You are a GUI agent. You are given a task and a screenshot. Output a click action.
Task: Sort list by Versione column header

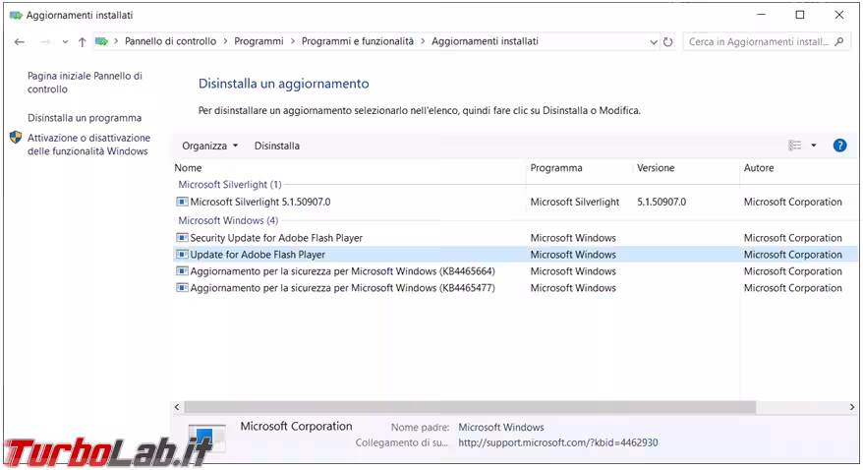tap(656, 168)
